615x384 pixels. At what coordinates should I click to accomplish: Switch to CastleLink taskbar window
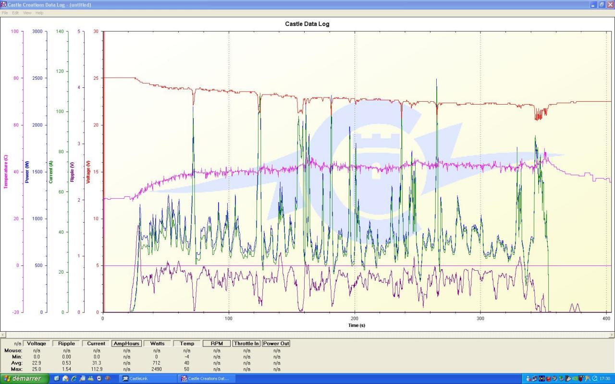click(148, 378)
